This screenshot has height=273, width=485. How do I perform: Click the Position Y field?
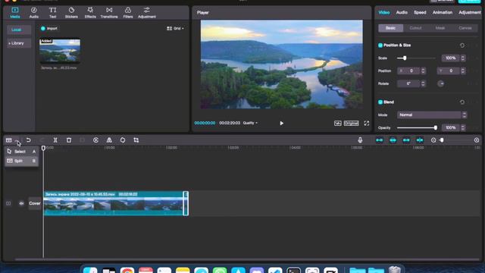click(449, 71)
